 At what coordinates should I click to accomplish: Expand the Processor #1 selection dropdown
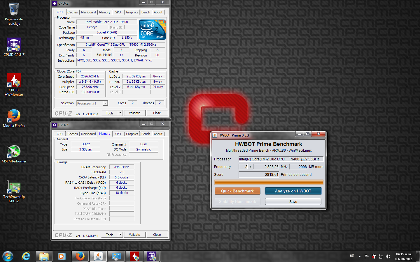(105, 103)
